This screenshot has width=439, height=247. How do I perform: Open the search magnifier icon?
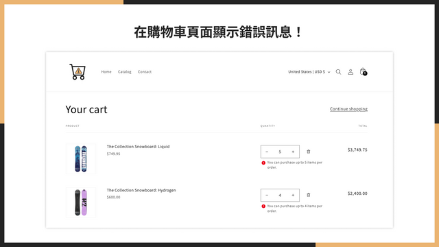tap(338, 72)
